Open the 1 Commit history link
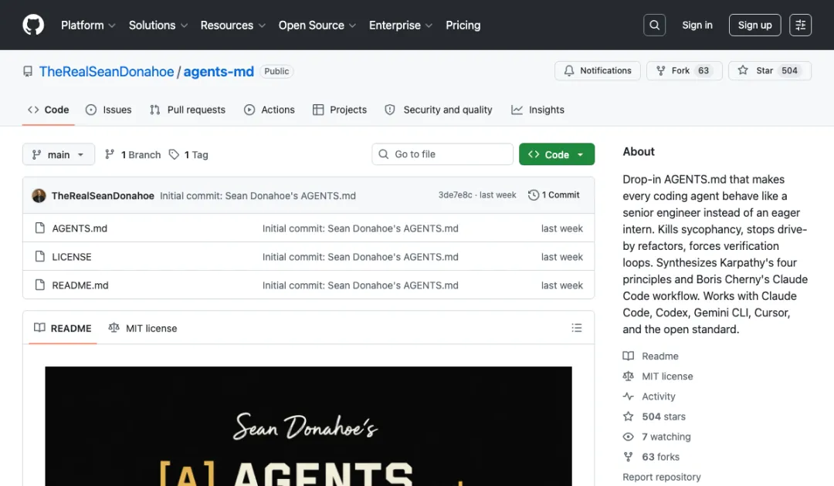Screen dimensions: 834x486 tap(554, 195)
